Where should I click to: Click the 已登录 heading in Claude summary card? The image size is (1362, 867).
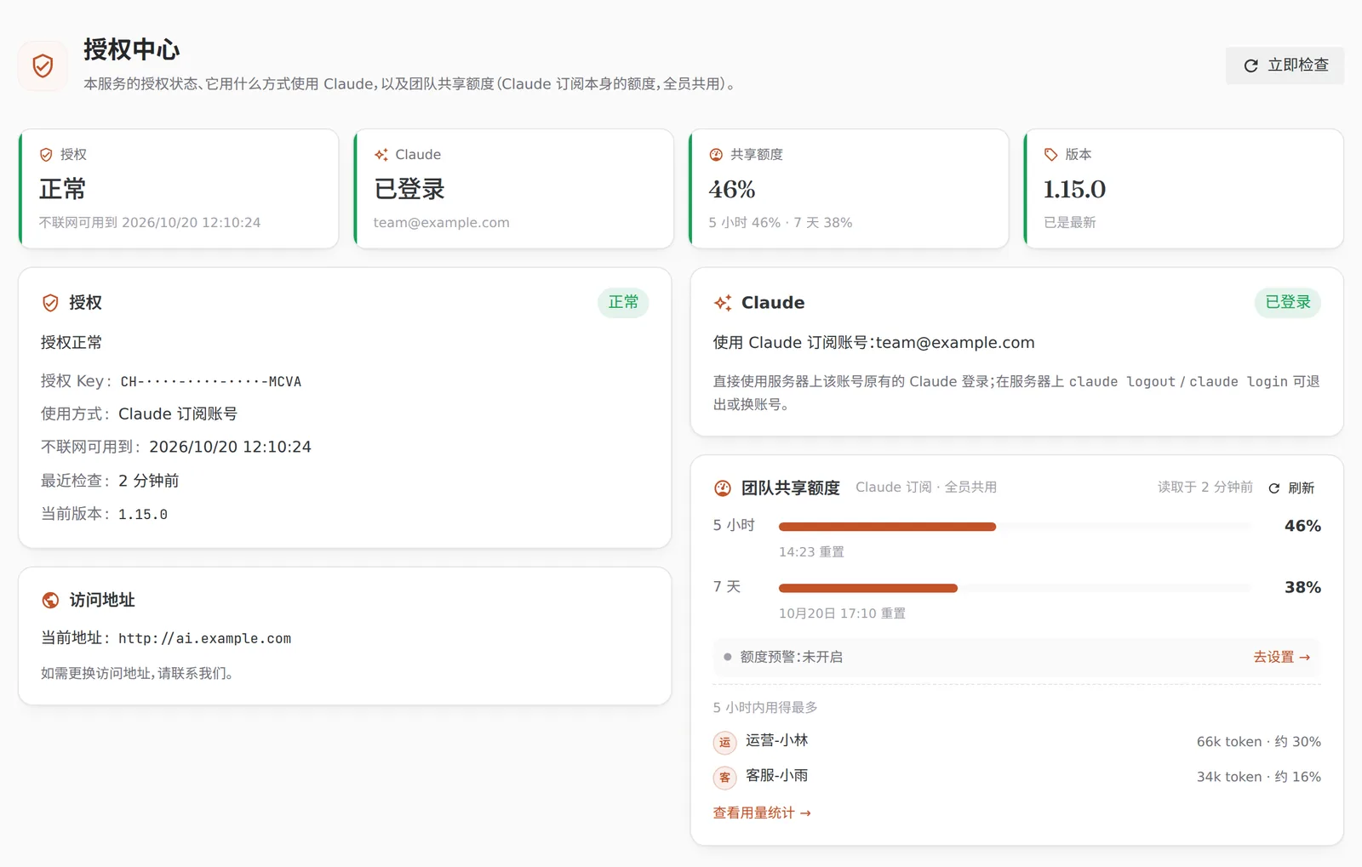[409, 189]
